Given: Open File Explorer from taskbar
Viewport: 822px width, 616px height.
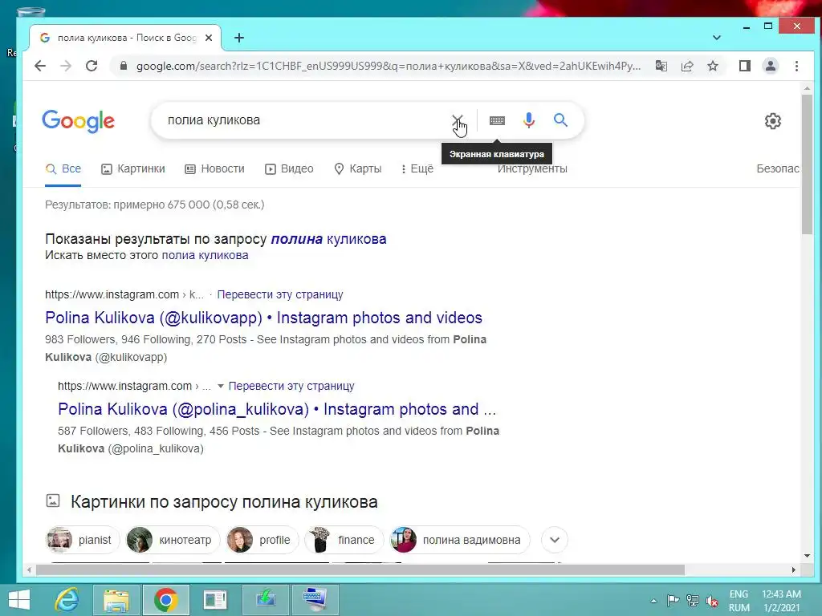Looking at the screenshot, I should coord(116,600).
